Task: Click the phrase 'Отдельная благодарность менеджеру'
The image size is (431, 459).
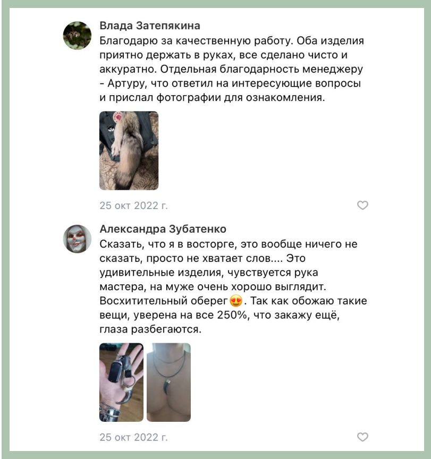Action: [x=261, y=69]
